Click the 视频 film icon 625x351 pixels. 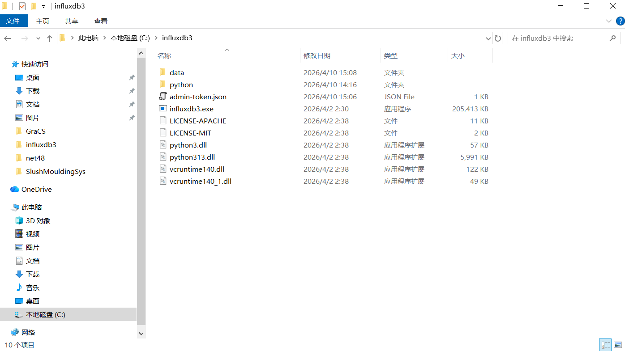pyautogui.click(x=19, y=234)
